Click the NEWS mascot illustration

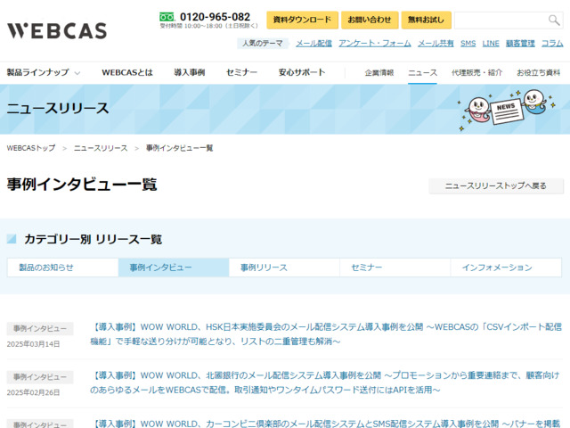coord(507,109)
